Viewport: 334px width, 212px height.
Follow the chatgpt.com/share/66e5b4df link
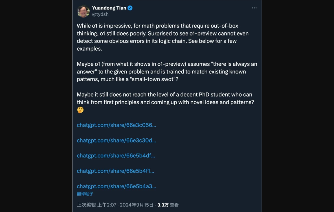(116, 155)
